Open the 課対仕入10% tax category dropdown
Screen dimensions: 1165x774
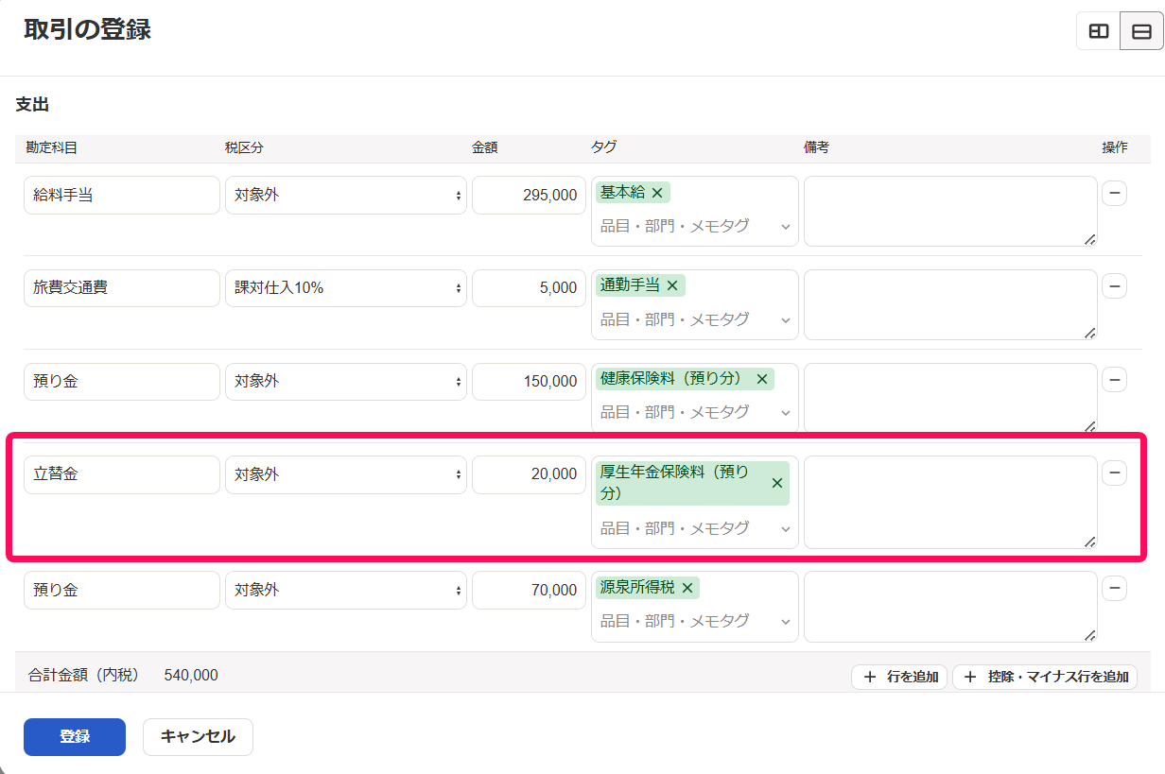pos(346,288)
